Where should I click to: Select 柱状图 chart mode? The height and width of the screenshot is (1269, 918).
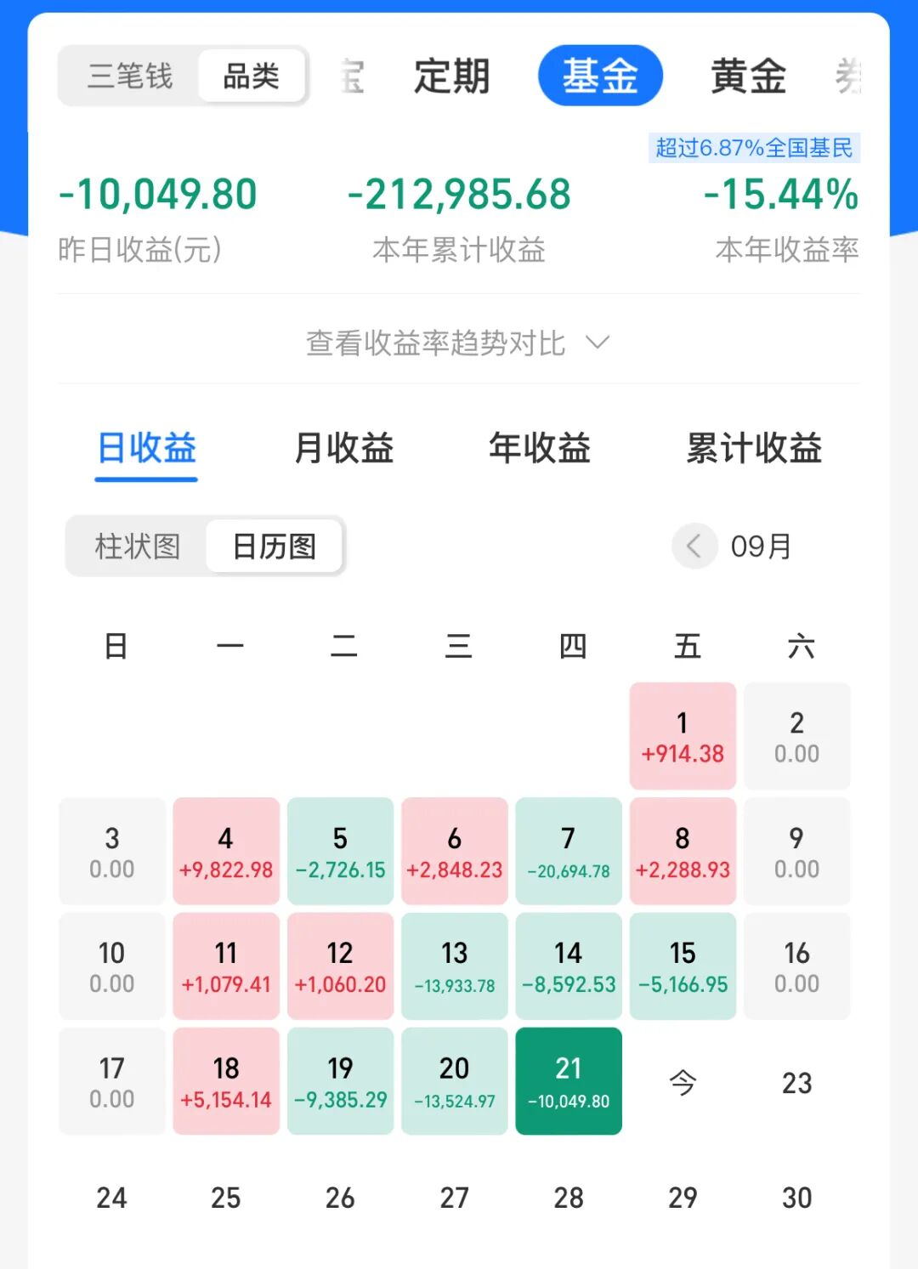[138, 546]
